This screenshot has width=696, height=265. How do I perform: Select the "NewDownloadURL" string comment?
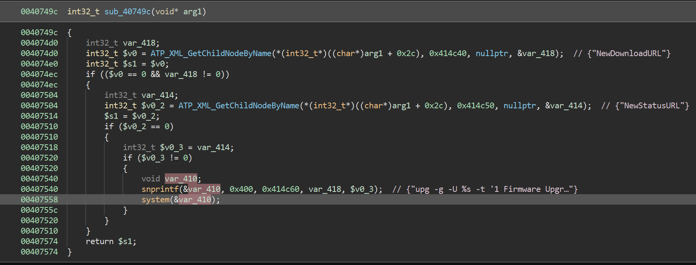coord(629,53)
